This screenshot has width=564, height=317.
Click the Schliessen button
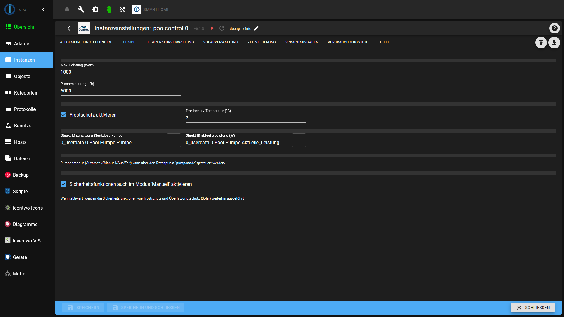[532, 307]
